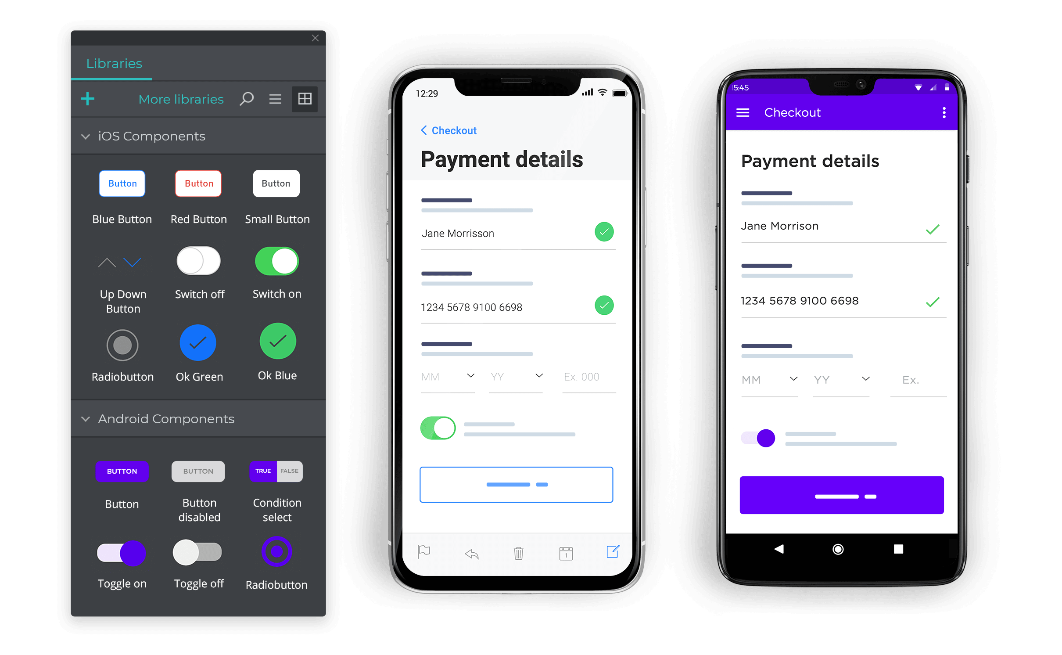This screenshot has width=1062, height=655.
Task: Select the Ok Green checkmark radio button
Action: [x=199, y=345]
